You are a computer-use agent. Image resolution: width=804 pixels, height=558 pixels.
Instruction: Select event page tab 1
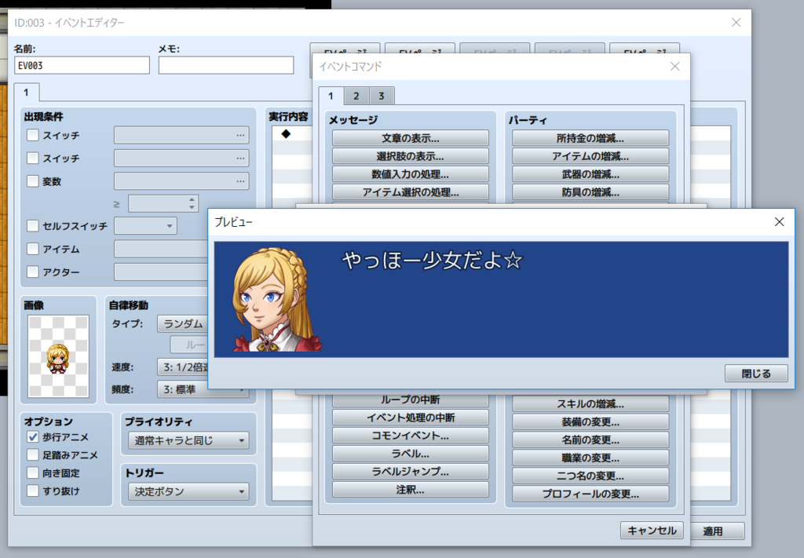(26, 93)
